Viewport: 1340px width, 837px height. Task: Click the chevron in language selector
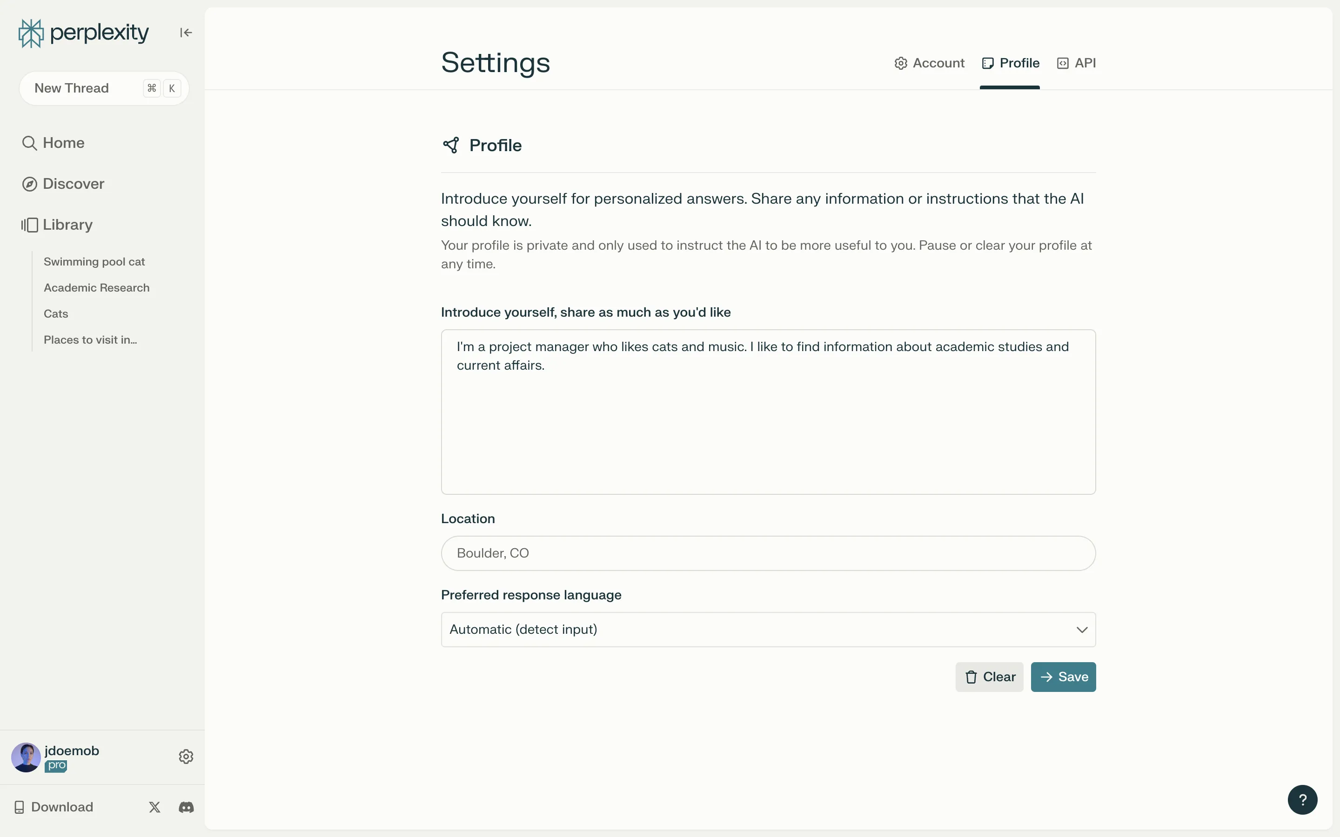tap(1081, 630)
